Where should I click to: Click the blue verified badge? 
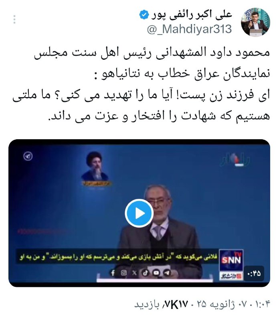[x=144, y=14]
